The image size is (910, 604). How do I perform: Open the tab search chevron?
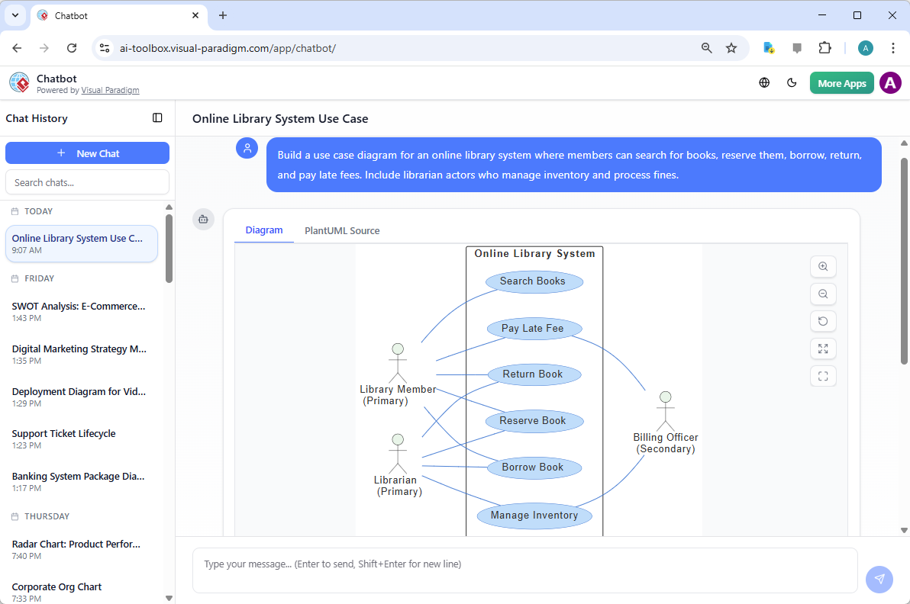pos(15,15)
